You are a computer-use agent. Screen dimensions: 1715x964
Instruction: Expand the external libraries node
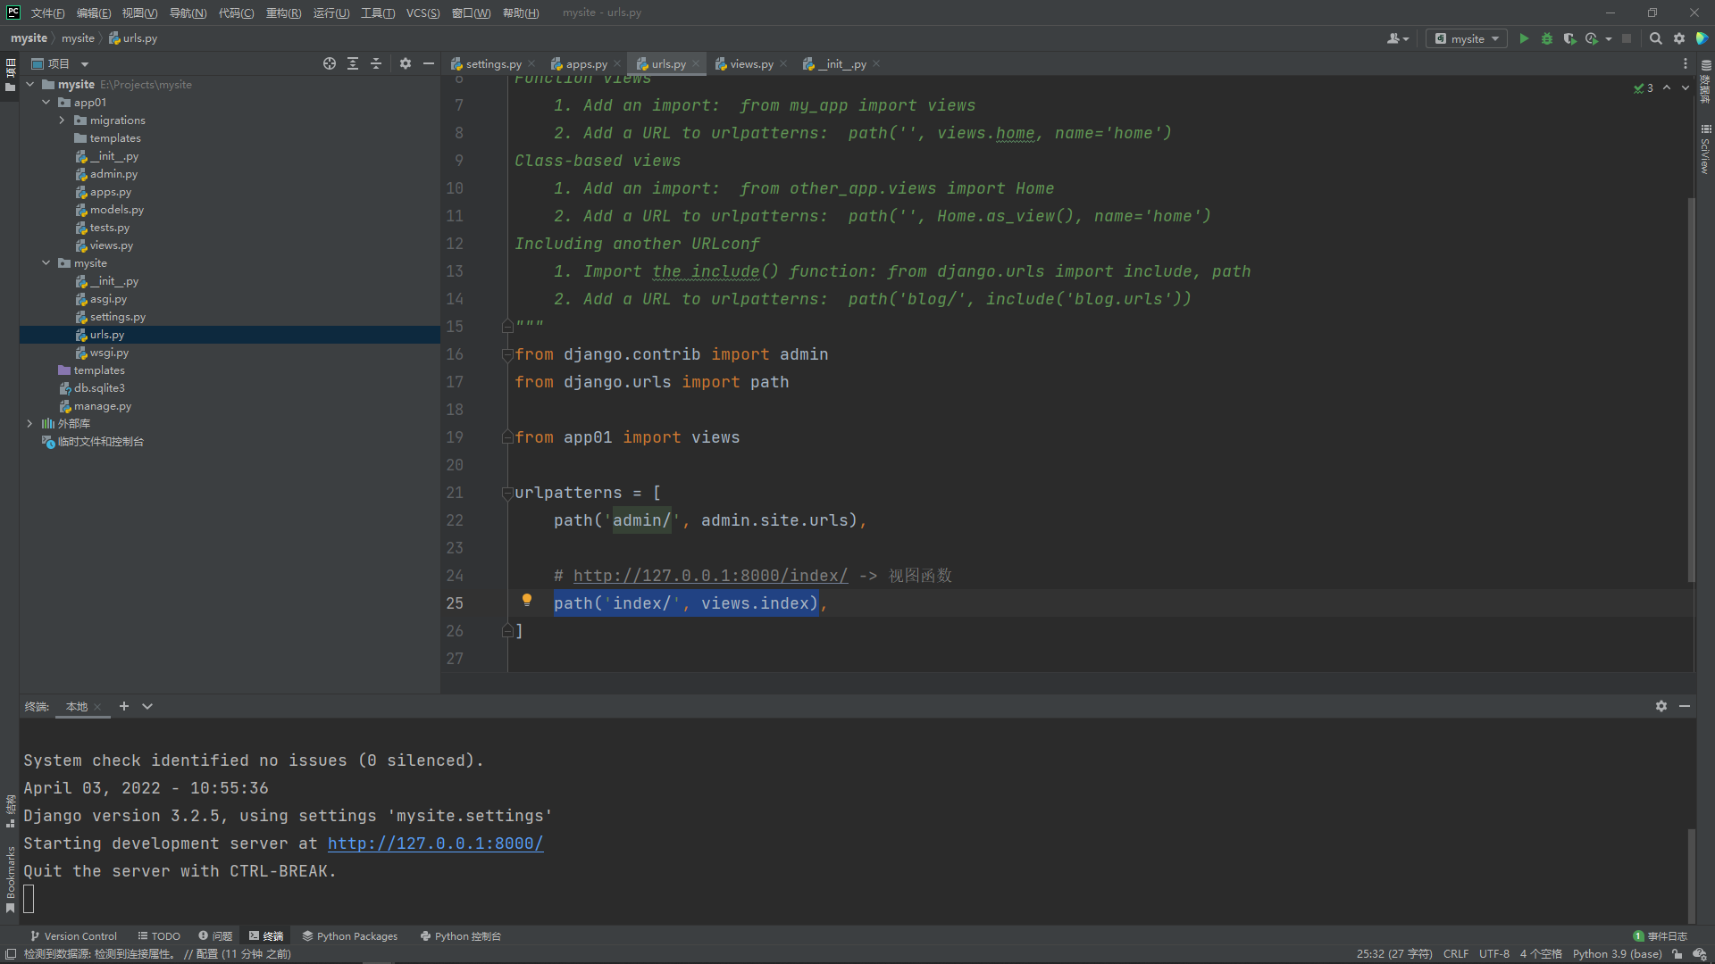[30, 424]
